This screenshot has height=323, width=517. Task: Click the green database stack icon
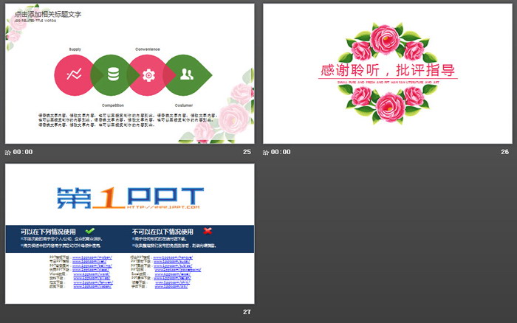point(113,74)
